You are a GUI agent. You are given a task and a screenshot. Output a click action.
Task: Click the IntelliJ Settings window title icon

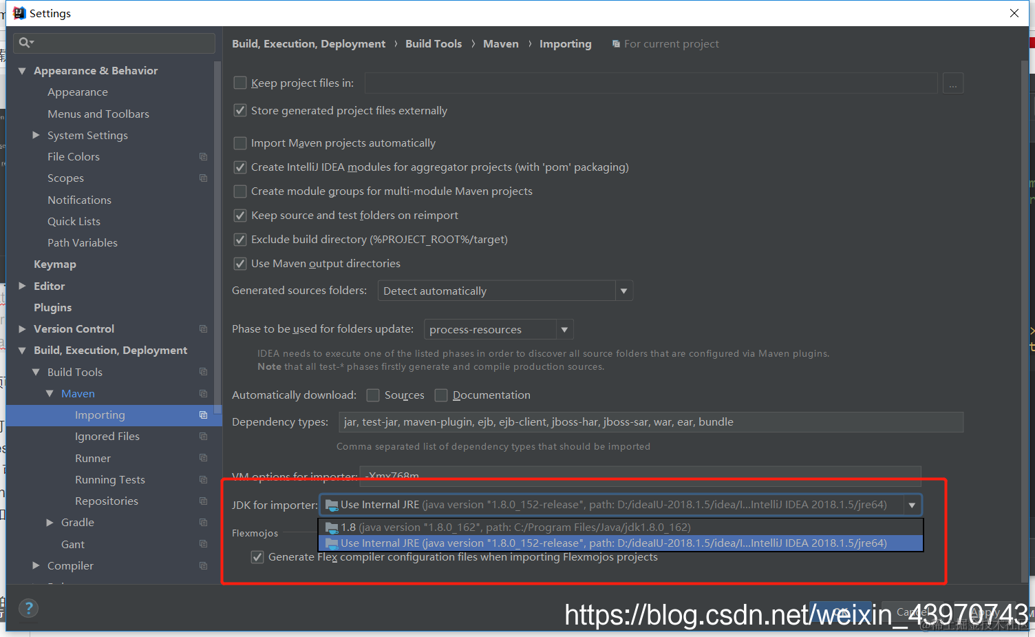pos(19,13)
